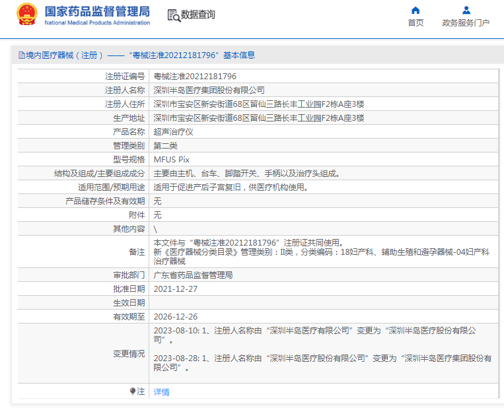Click the 变更情况 row label
This screenshot has width=504, height=408.
click(129, 354)
